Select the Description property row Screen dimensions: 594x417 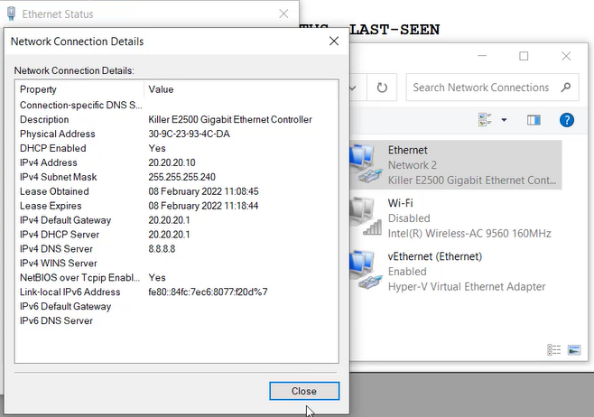pyautogui.click(x=44, y=119)
